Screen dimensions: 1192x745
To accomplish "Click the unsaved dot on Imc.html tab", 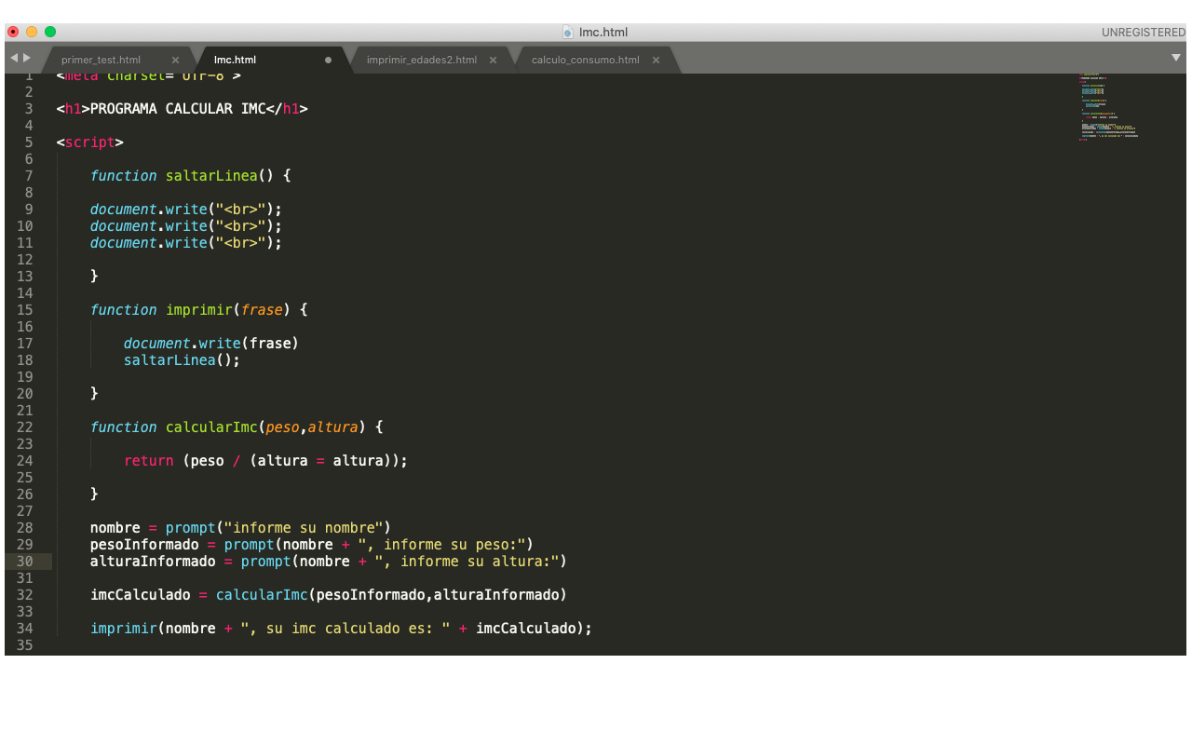I will 328,60.
